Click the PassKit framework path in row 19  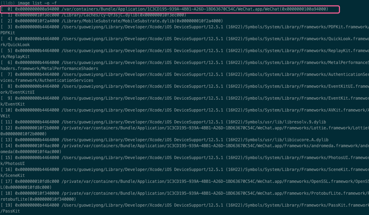(215, 205)
